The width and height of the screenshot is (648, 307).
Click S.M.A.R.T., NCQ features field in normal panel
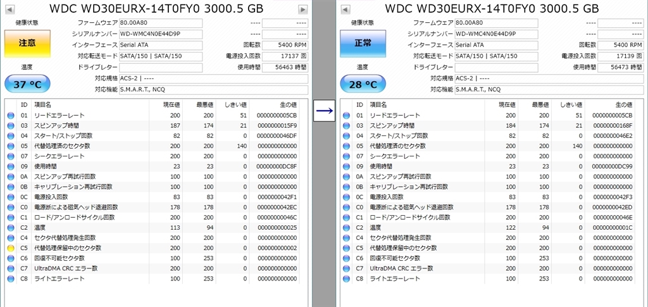click(x=549, y=90)
